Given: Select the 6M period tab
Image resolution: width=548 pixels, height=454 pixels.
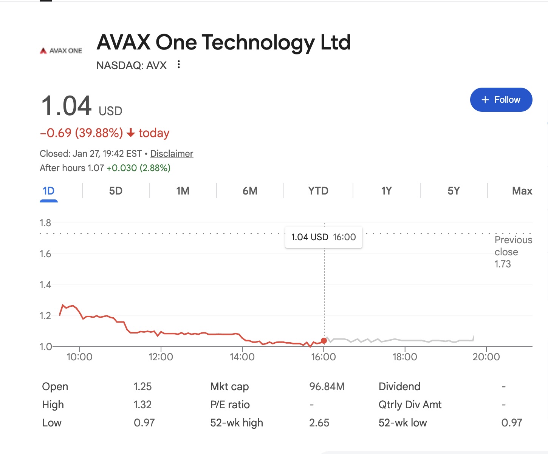Looking at the screenshot, I should point(250,191).
